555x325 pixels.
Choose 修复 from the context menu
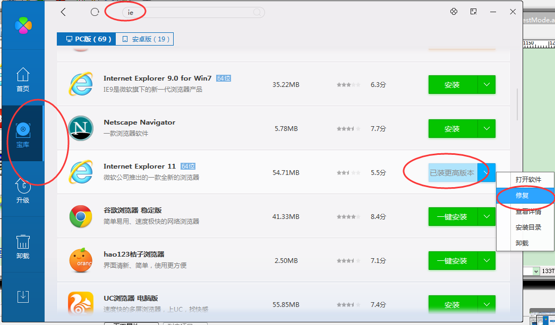(x=522, y=196)
